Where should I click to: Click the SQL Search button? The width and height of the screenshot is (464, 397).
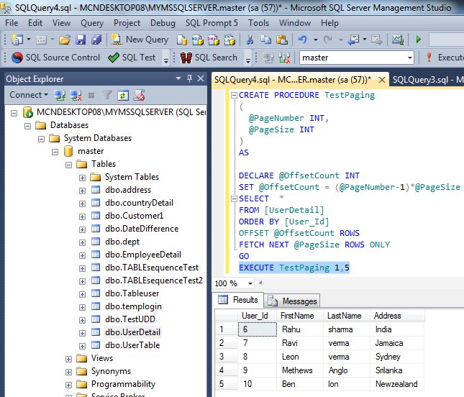click(208, 58)
